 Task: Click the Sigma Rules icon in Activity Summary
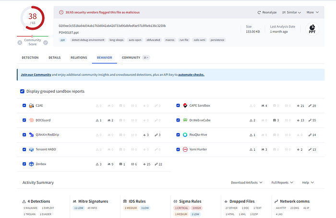[175, 202]
